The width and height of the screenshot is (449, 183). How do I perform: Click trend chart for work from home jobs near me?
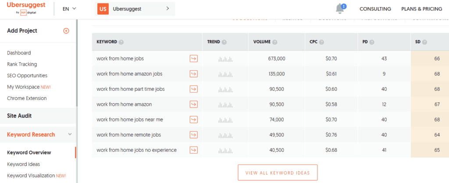(x=225, y=120)
